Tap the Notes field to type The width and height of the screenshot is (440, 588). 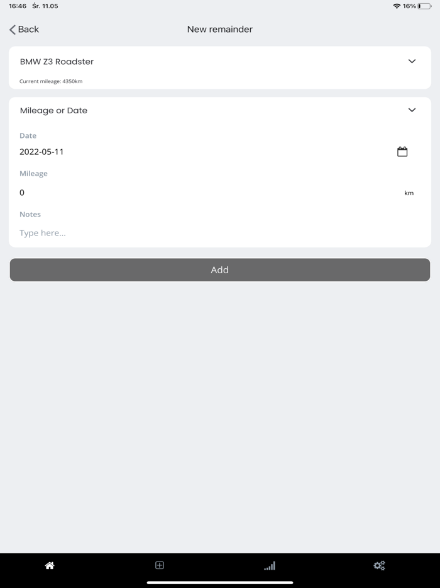click(x=43, y=233)
